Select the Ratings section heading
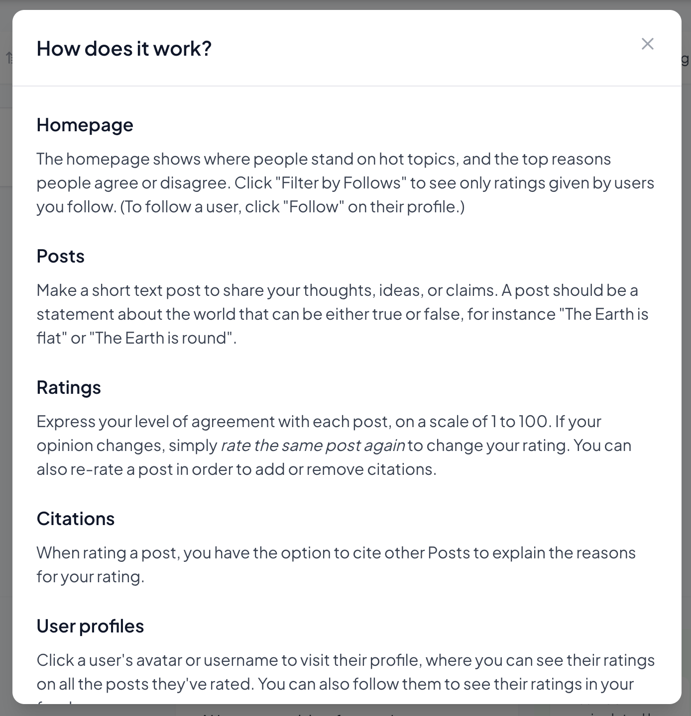This screenshot has height=716, width=691. [x=69, y=387]
